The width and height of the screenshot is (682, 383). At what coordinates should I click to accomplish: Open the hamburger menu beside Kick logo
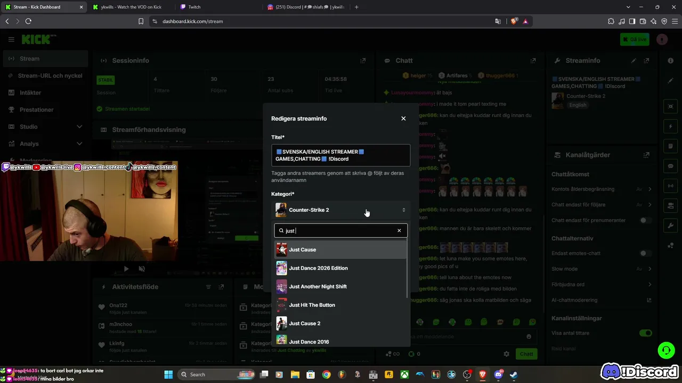(11, 39)
